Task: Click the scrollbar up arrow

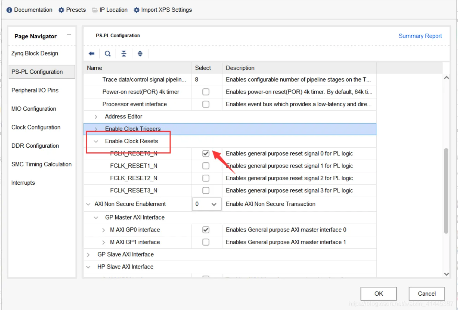Action: [446, 78]
